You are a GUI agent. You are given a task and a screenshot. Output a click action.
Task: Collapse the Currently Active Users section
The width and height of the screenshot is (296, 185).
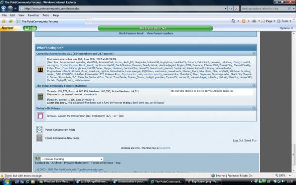point(254,54)
